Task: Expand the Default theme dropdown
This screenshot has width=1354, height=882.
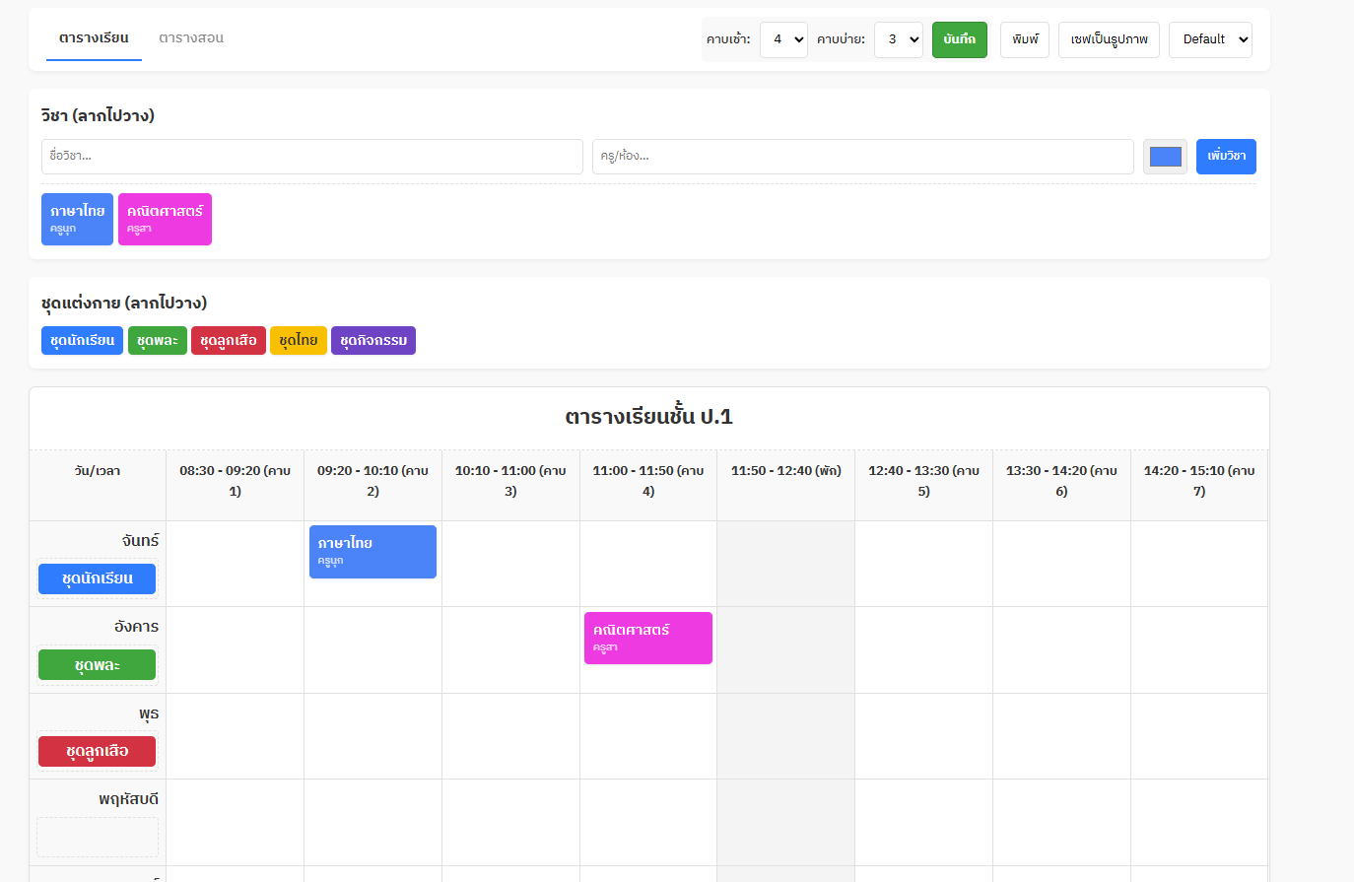Action: [x=1210, y=39]
